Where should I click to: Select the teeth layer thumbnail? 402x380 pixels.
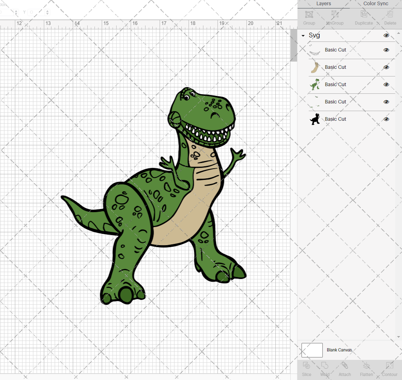[315, 50]
